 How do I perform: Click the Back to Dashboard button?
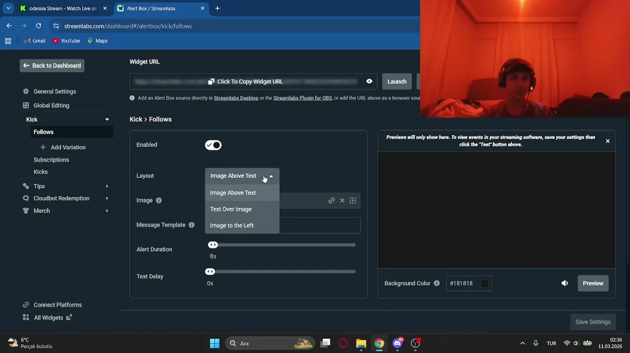point(52,66)
